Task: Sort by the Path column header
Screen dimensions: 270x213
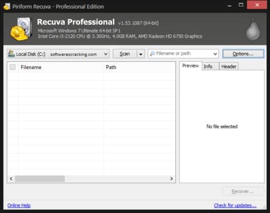Action: pyautogui.click(x=139, y=67)
